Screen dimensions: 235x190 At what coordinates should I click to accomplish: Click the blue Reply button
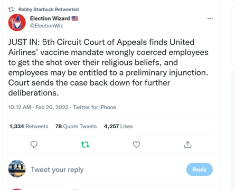[x=200, y=169]
